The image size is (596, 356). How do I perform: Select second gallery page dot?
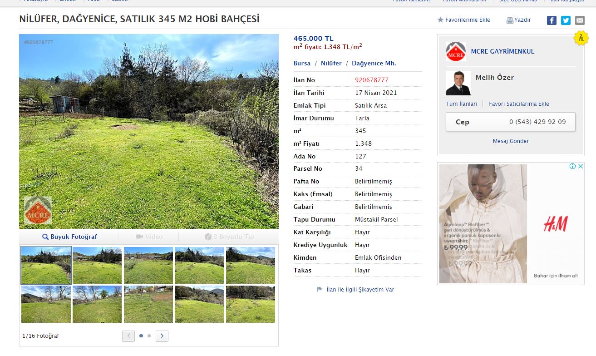pos(149,336)
